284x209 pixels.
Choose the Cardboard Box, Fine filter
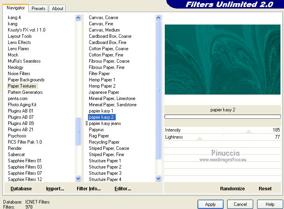click(x=108, y=42)
